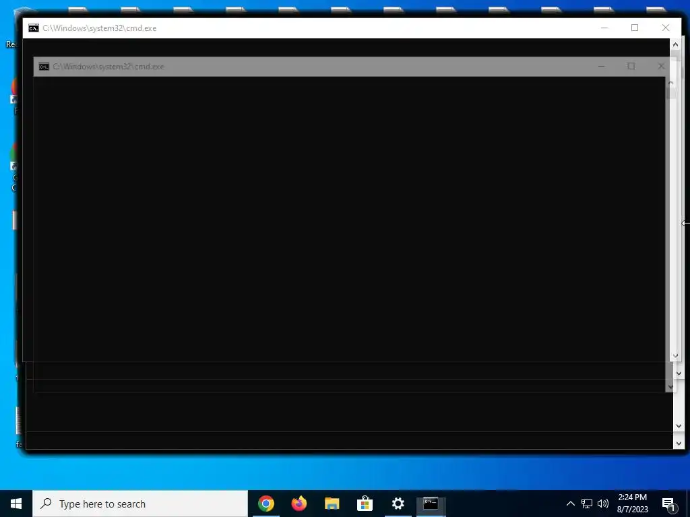This screenshot has width=690, height=517.
Task: Click the Type here to search box
Action: (x=140, y=504)
